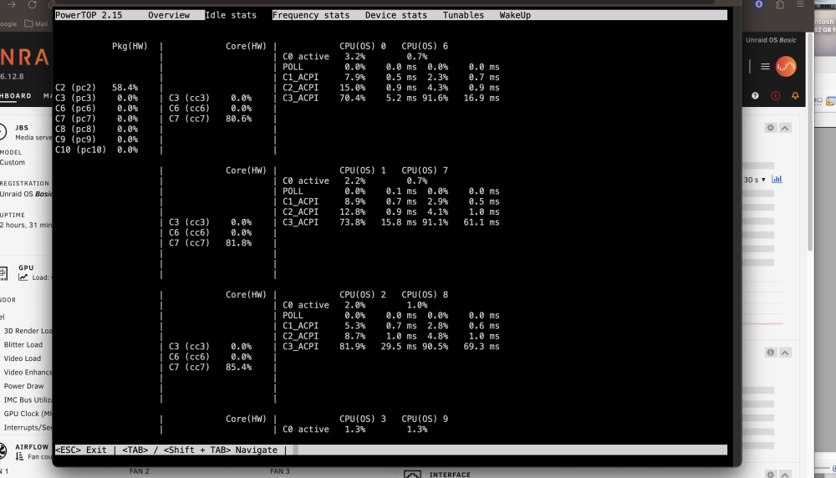Click the JBS server name
This screenshot has height=478, width=836.
point(22,128)
